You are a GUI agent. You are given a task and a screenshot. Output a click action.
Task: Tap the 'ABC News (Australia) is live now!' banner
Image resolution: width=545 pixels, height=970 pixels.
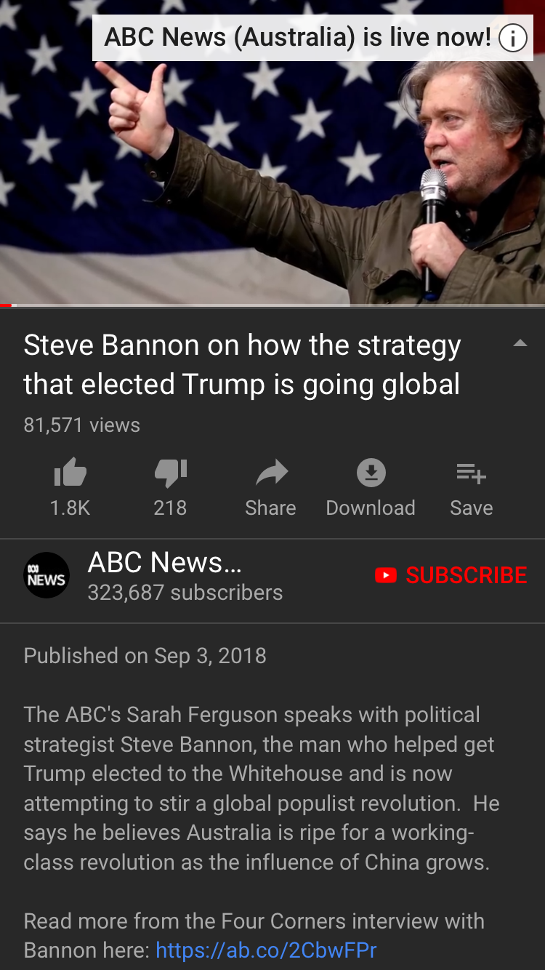click(x=312, y=38)
